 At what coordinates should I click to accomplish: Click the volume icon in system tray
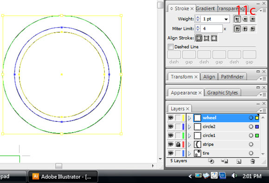click(x=234, y=176)
